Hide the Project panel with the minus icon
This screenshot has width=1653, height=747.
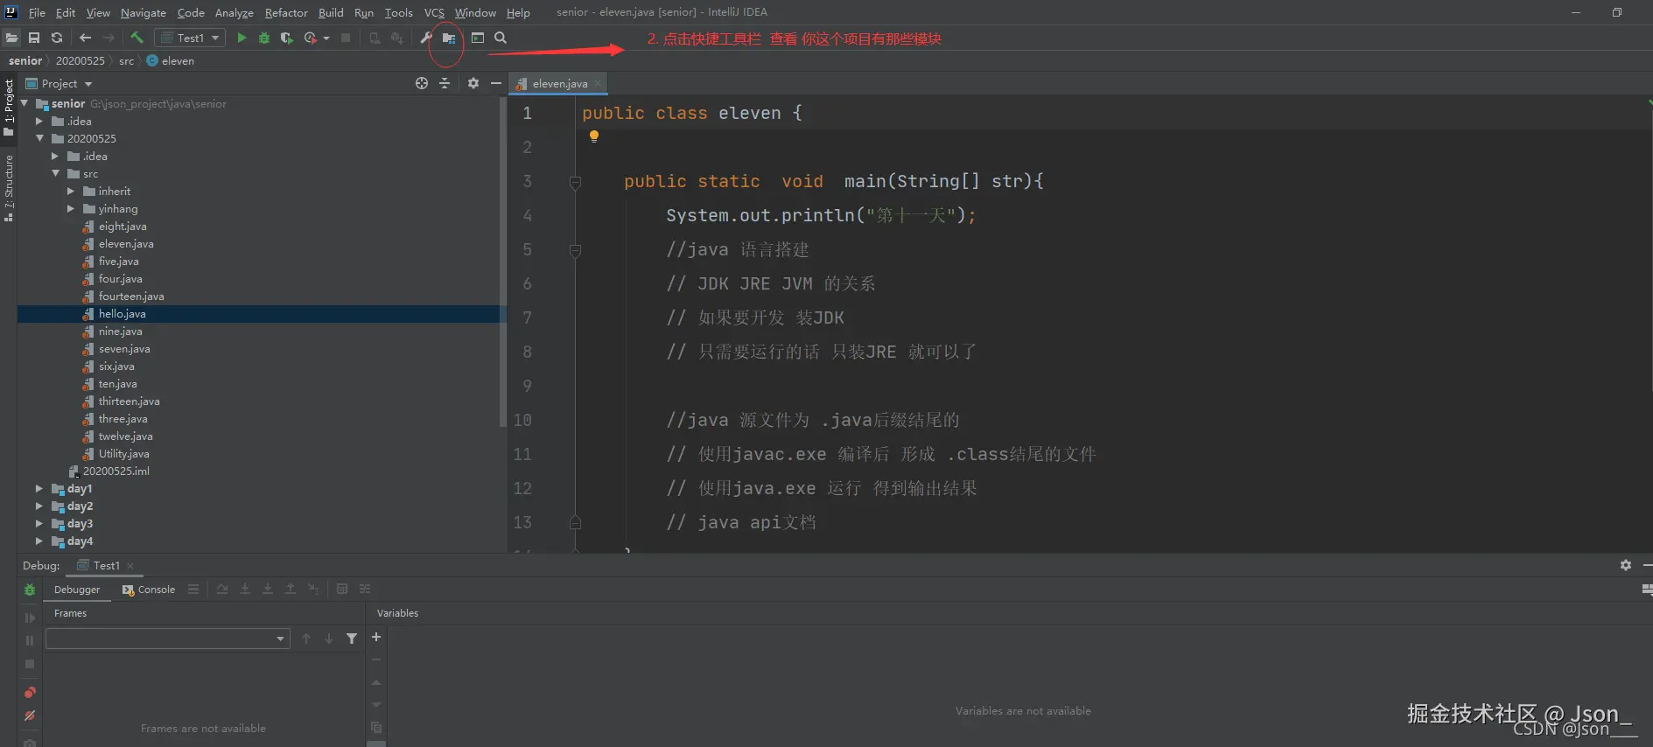[496, 83]
